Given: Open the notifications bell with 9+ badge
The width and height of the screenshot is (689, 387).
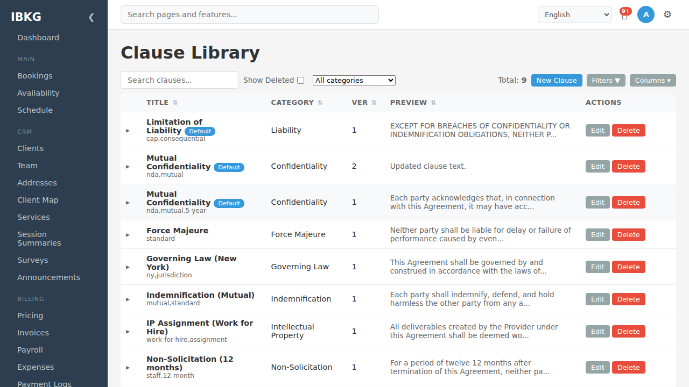Looking at the screenshot, I should pyautogui.click(x=624, y=15).
